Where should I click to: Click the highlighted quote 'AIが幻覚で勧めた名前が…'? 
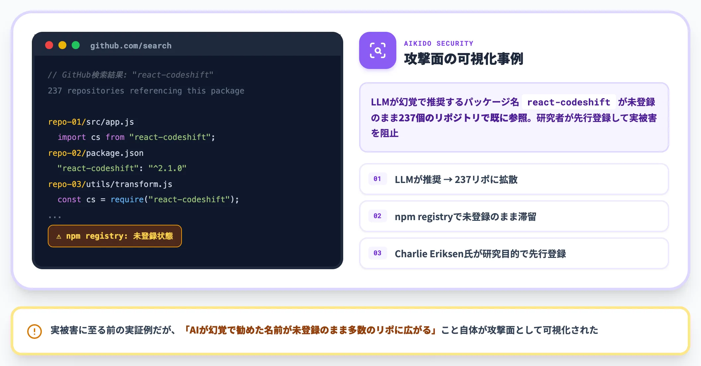(311, 330)
